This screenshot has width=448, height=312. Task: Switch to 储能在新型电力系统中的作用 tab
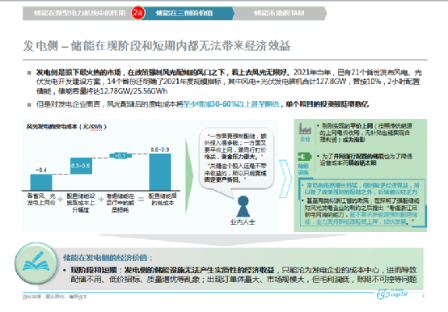(x=79, y=13)
